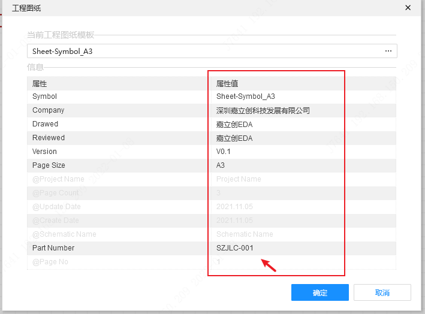Screen dimensions: 425x314
Task: Select the Sheet-Symbol_A3 template field
Action: tap(204, 52)
